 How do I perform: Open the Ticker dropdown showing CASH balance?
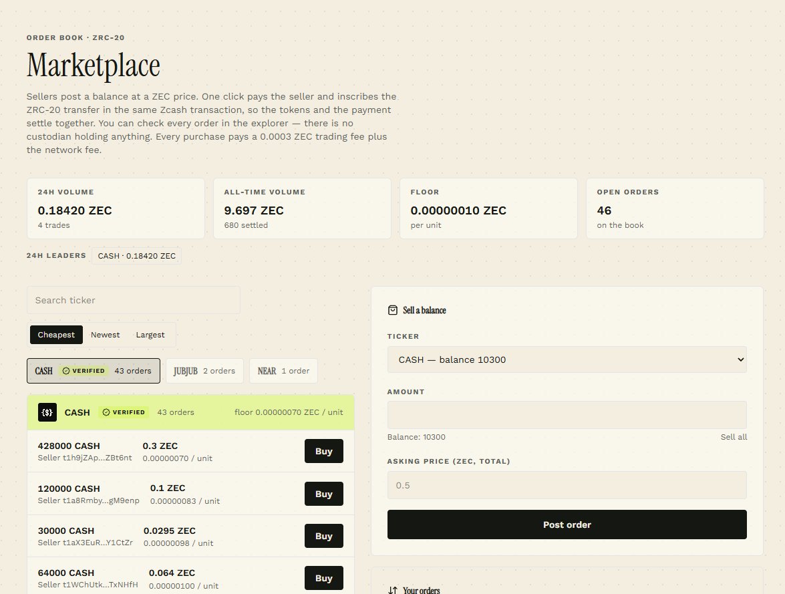[x=567, y=359]
